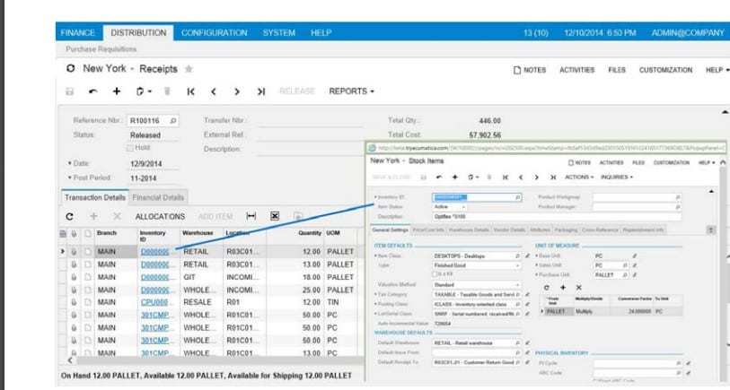Viewport: 730px width, 390px height.
Task: Open the FINANCE menu
Action: tap(77, 33)
